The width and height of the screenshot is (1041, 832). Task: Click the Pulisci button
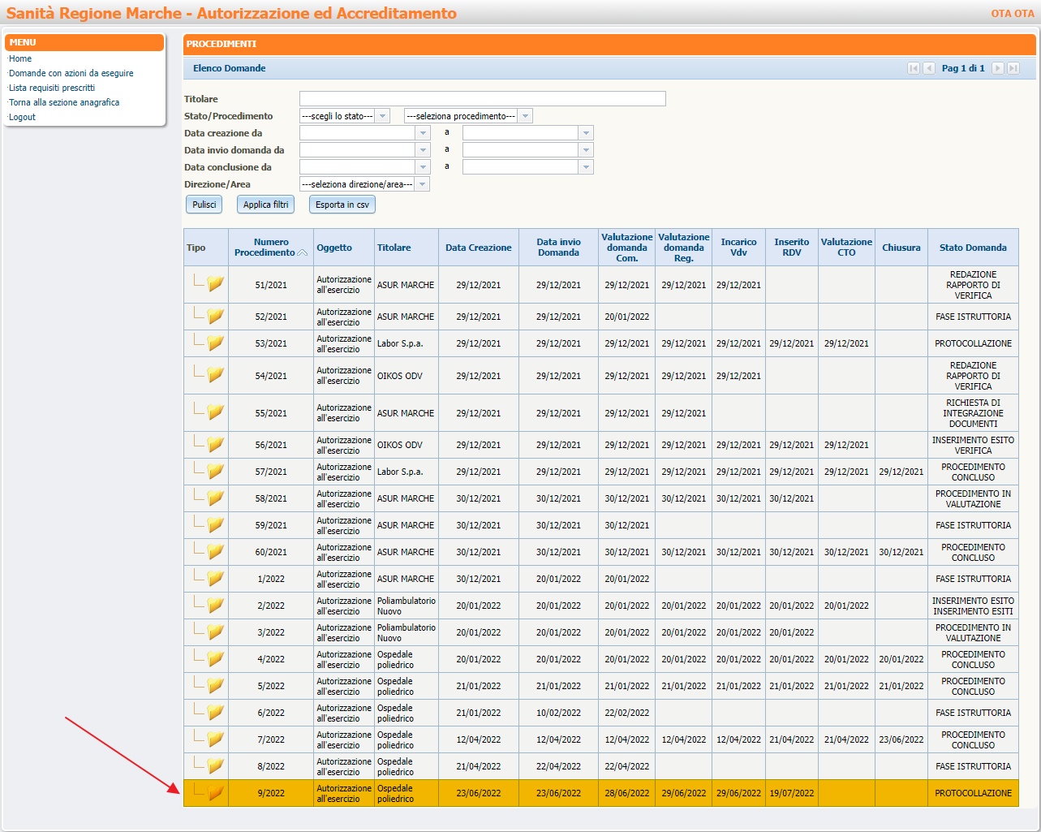[x=204, y=205]
